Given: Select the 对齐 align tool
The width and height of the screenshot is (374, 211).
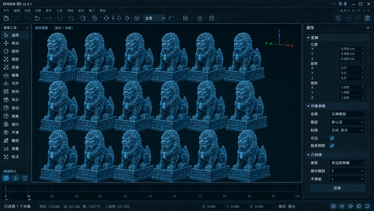Looking at the screenshot, I should coord(15,84).
